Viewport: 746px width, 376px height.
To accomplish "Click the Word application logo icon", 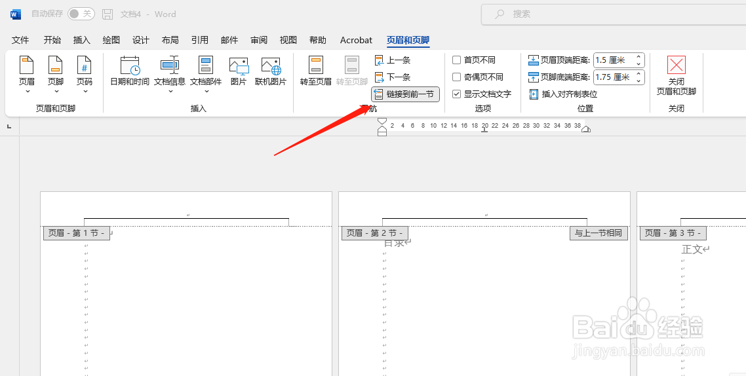I will pyautogui.click(x=16, y=14).
